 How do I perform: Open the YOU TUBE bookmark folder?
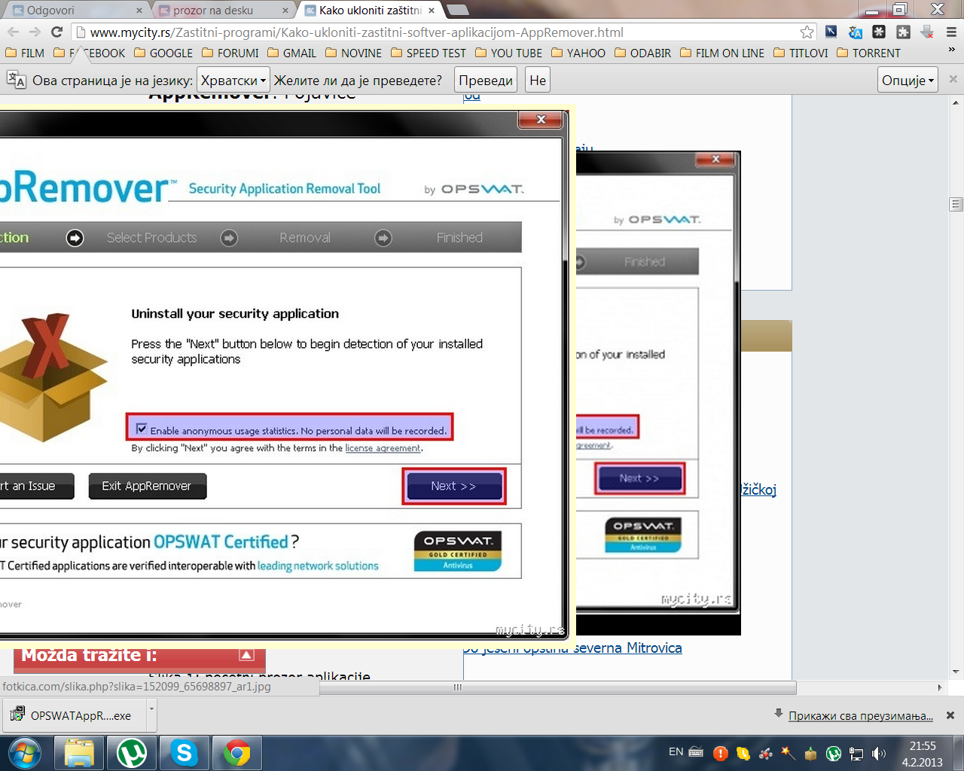(x=509, y=53)
